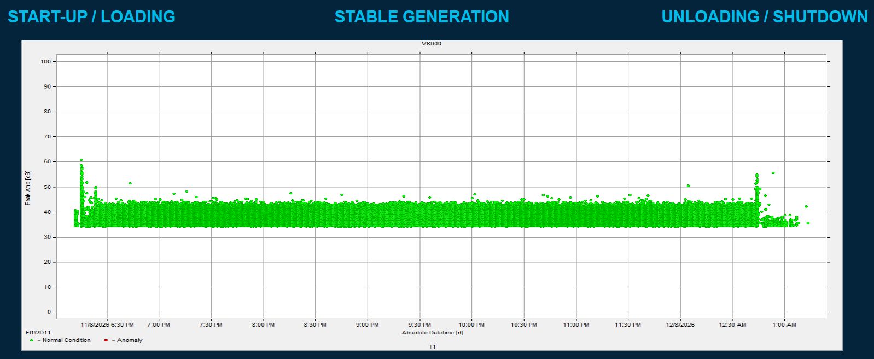Click the 60 y-axis tick label

point(47,162)
